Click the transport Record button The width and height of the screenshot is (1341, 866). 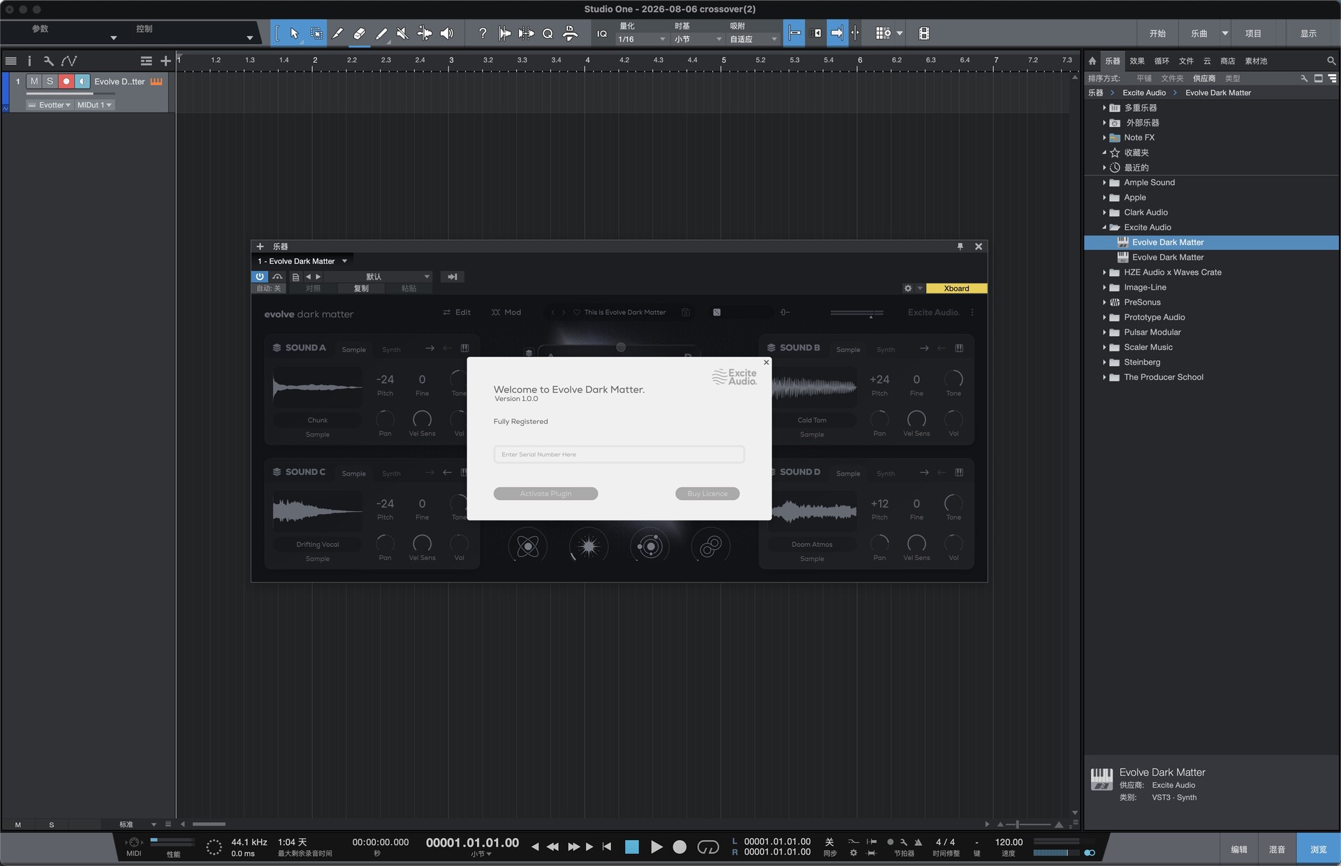[x=680, y=847]
